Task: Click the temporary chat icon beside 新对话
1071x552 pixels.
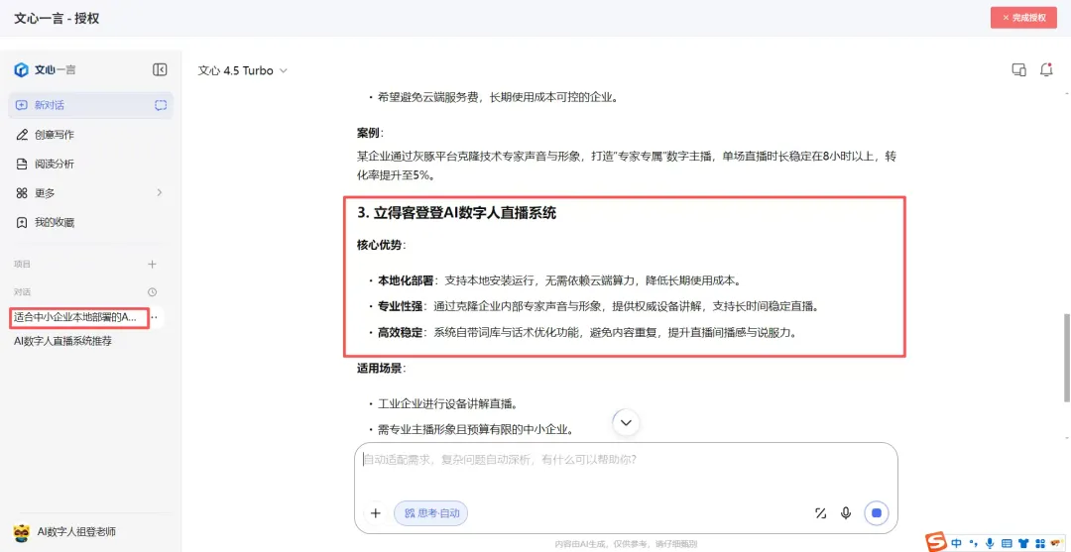Action: tap(161, 105)
